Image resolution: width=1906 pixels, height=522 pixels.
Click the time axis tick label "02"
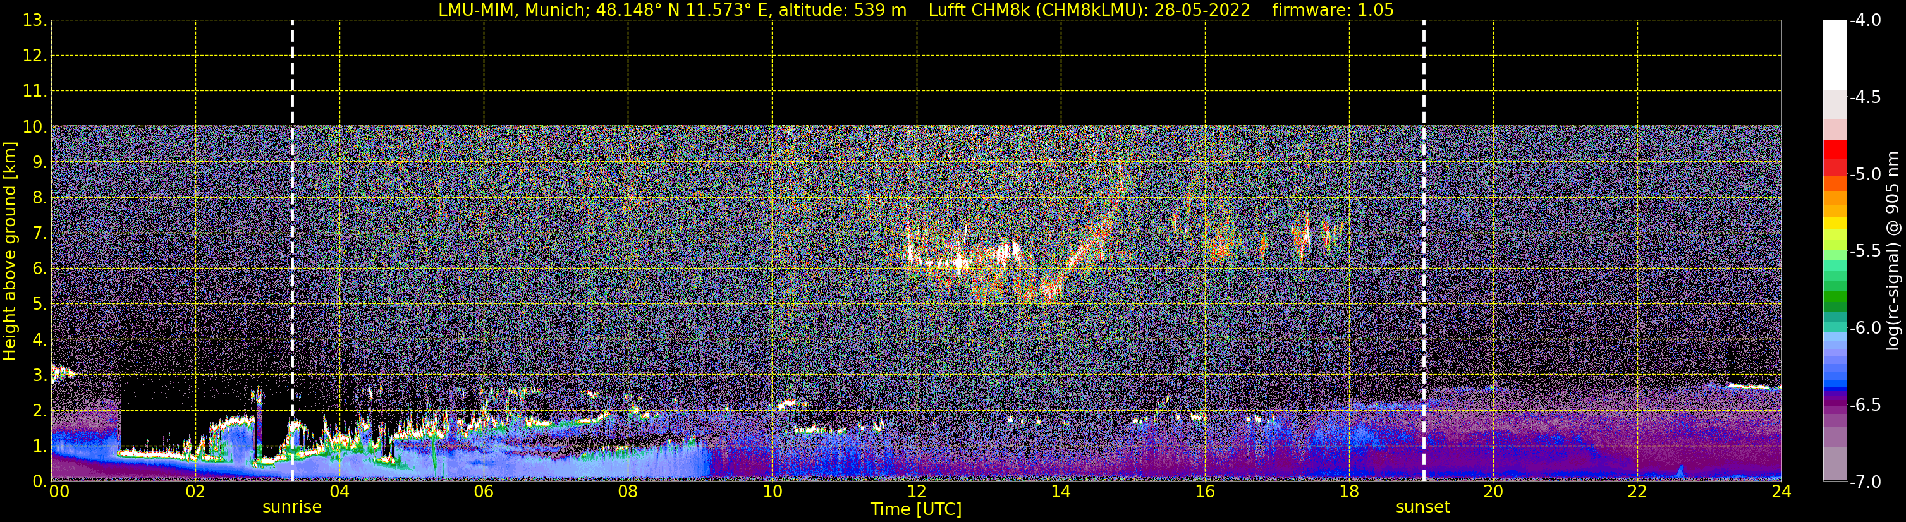coord(195,492)
